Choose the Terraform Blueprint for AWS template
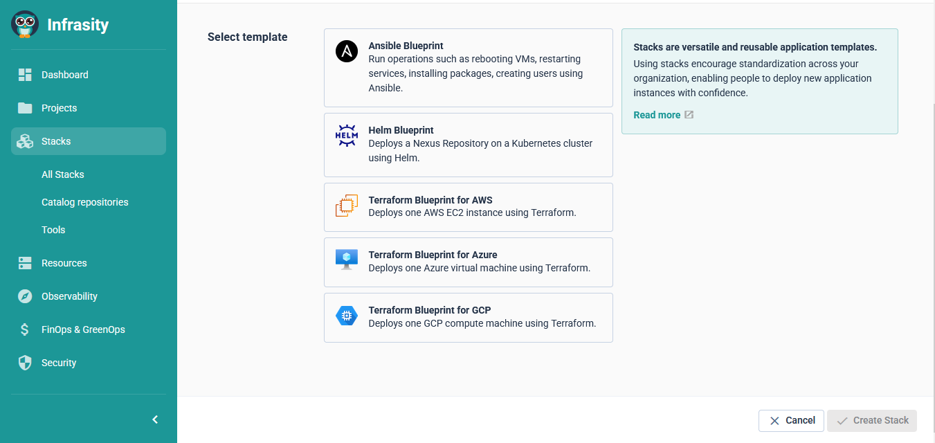935x443 pixels. point(468,207)
